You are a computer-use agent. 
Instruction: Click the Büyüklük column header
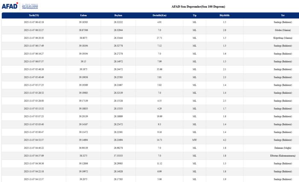[x=225, y=15]
